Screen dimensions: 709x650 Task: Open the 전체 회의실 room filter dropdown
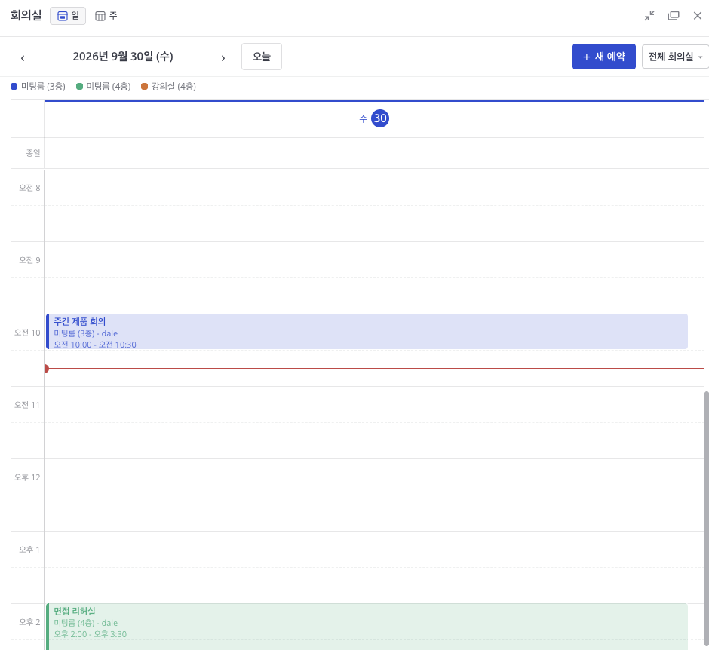point(675,57)
